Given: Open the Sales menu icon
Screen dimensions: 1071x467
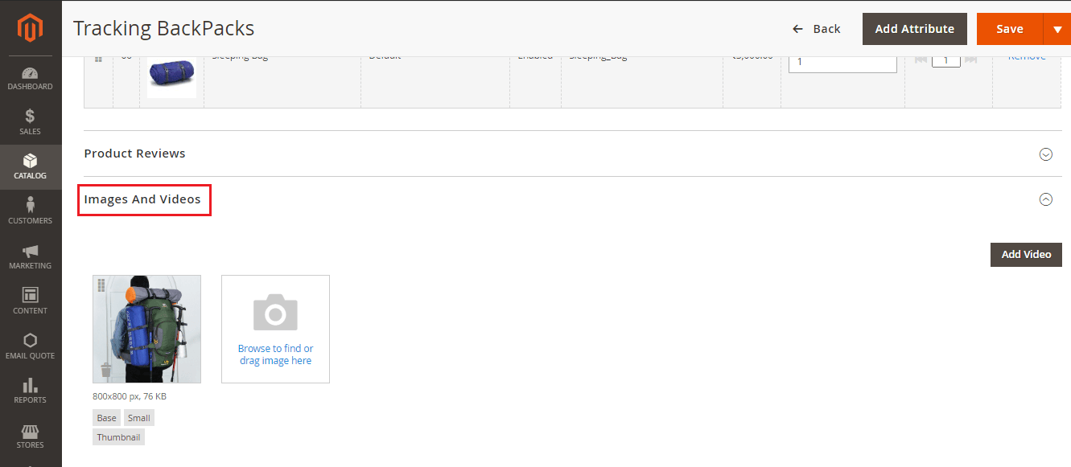Looking at the screenshot, I should pyautogui.click(x=30, y=117).
